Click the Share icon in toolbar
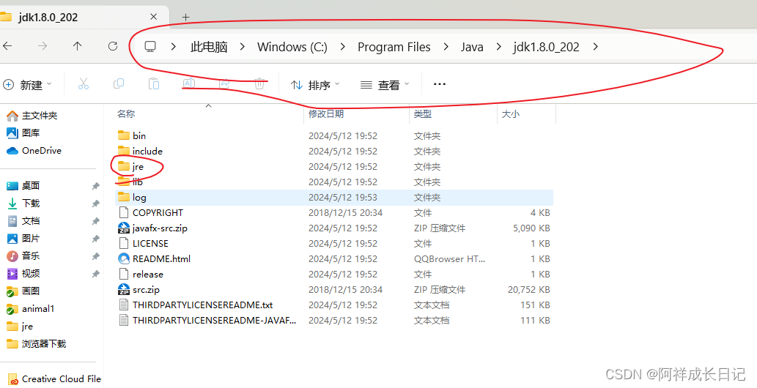The width and height of the screenshot is (757, 388). click(224, 83)
